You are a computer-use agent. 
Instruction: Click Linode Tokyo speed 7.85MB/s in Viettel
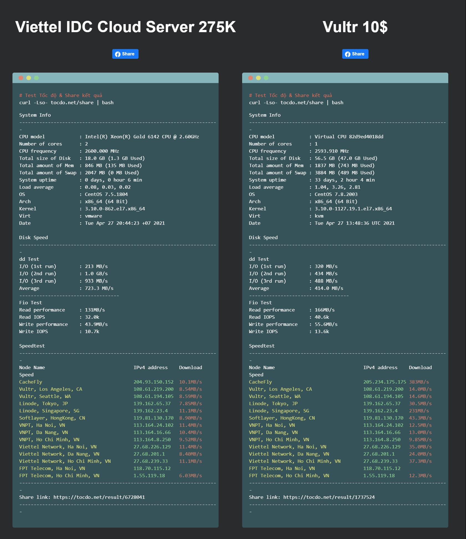190,403
